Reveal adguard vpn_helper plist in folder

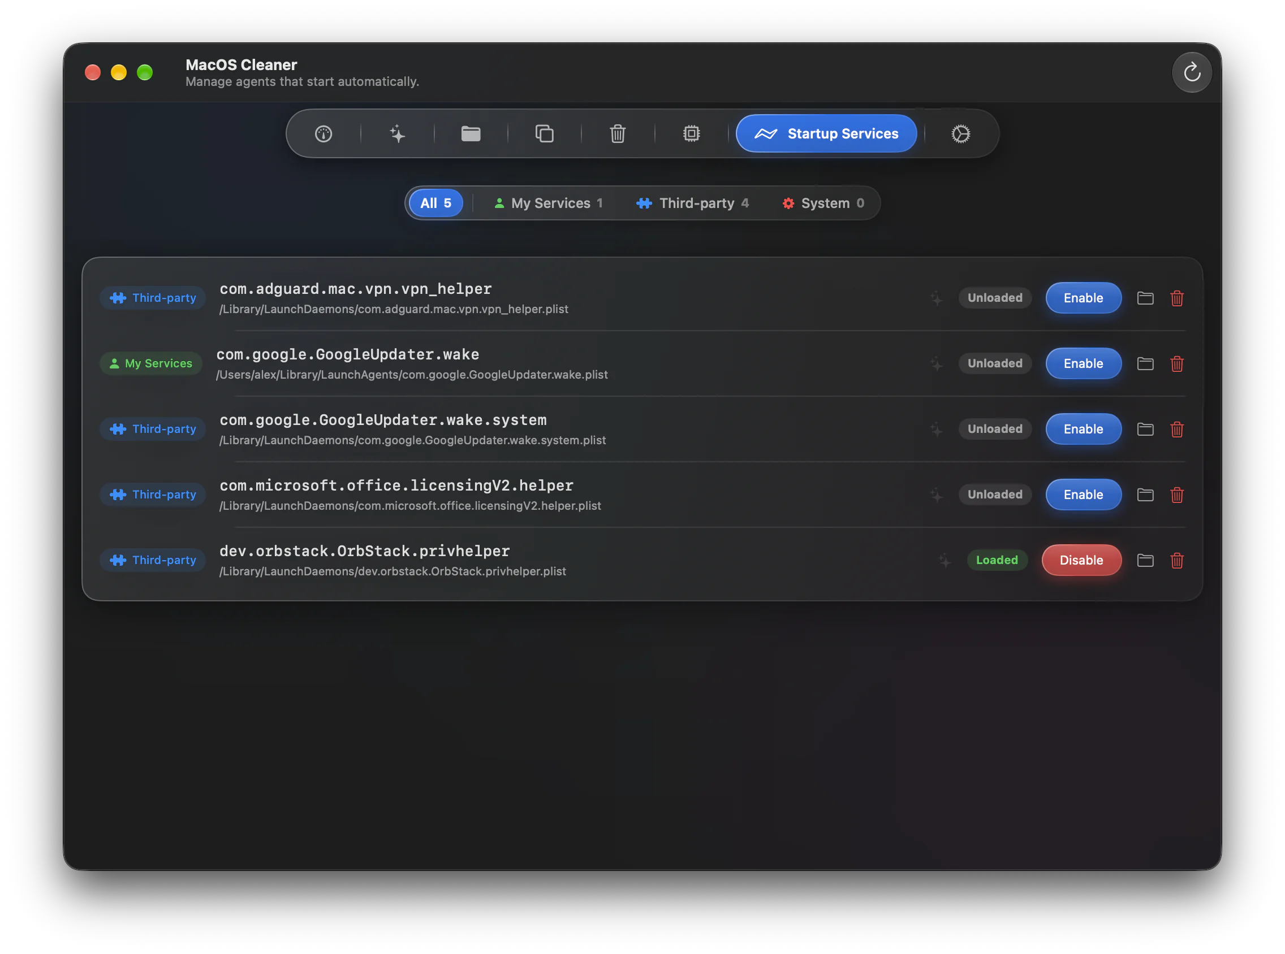coord(1145,298)
